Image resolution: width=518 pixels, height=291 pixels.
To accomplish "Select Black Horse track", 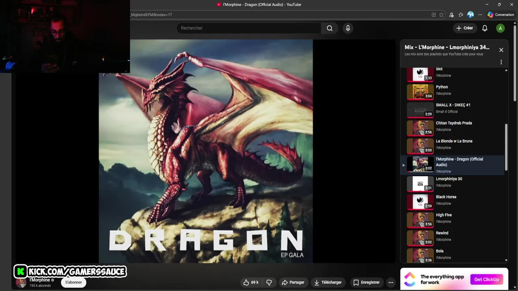I will pyautogui.click(x=452, y=202).
